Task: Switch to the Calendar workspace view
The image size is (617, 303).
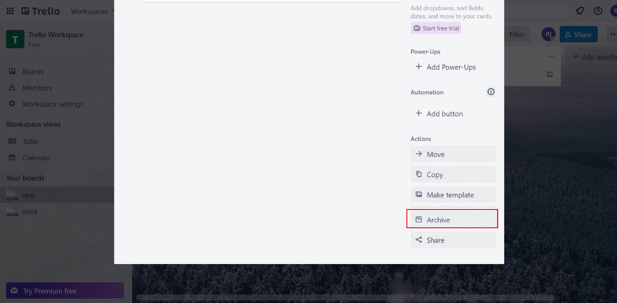Action: (x=35, y=158)
